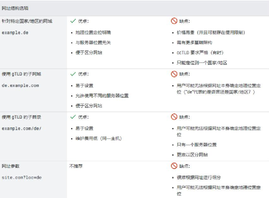Click the bullet '更难以区分网站'
Viewport: 269px width, 198px height.
(192, 155)
